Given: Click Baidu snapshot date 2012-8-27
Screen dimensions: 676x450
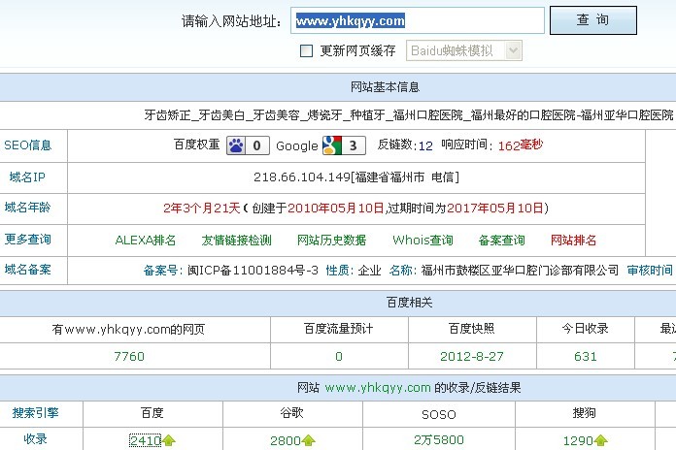Looking at the screenshot, I should tap(472, 357).
